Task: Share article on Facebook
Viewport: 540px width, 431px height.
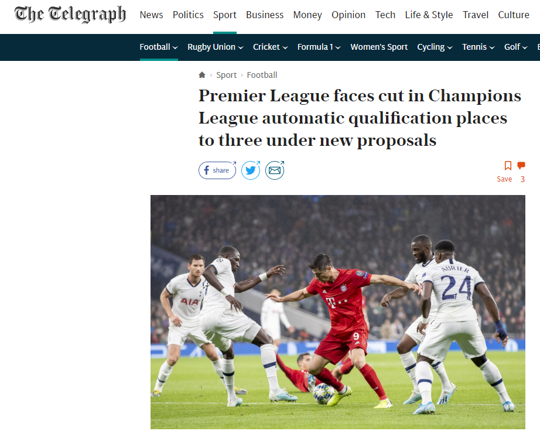Action: (x=217, y=170)
